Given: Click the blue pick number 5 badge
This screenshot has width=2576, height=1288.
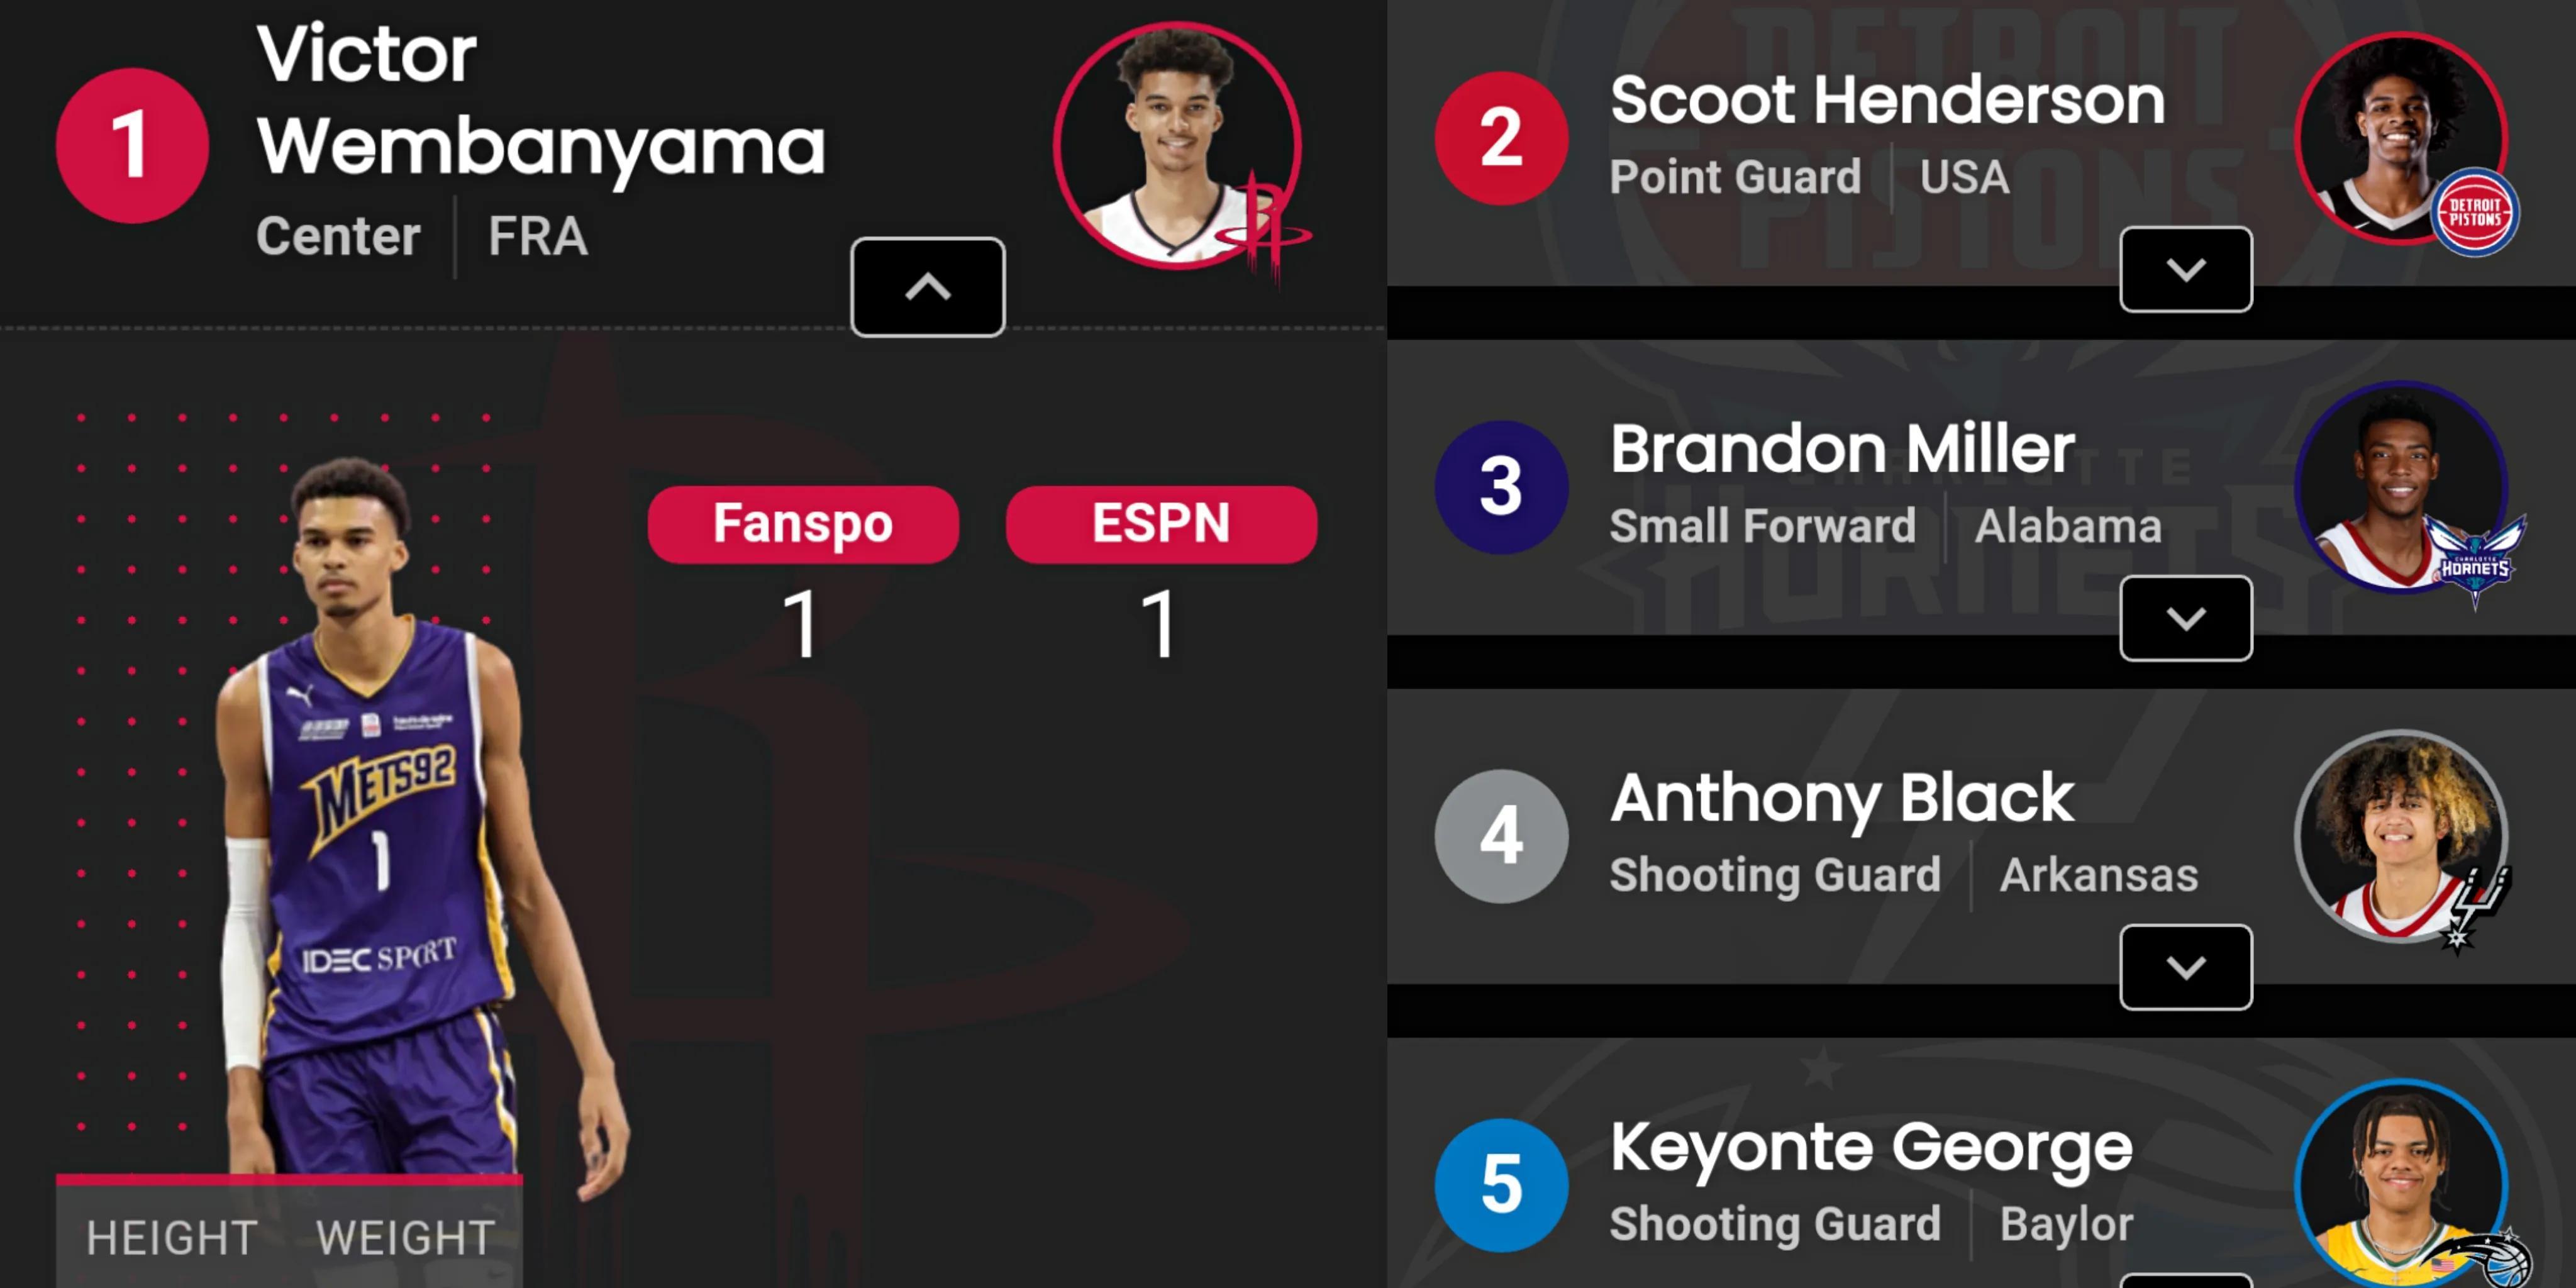Looking at the screenshot, I should [x=1501, y=1185].
